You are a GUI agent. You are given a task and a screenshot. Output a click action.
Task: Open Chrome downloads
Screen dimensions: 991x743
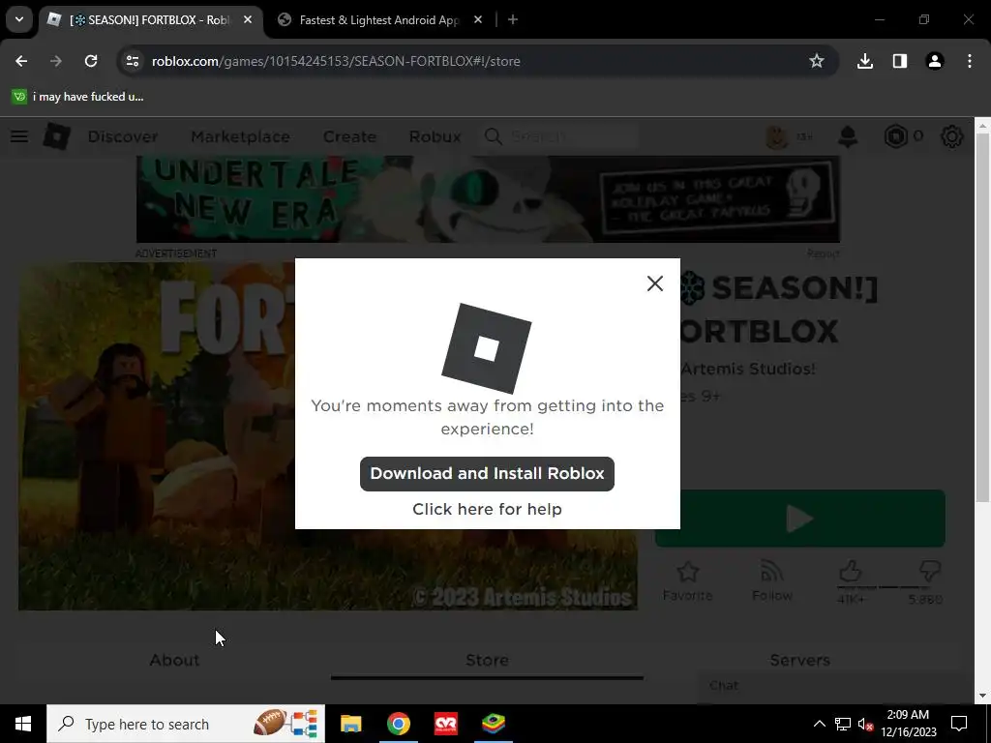pyautogui.click(x=864, y=61)
